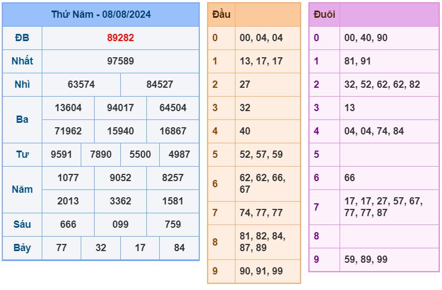Viewport: 442px width, 290px height.
Task: Select seventh prize number 84 in Bảy row
Action: point(179,248)
